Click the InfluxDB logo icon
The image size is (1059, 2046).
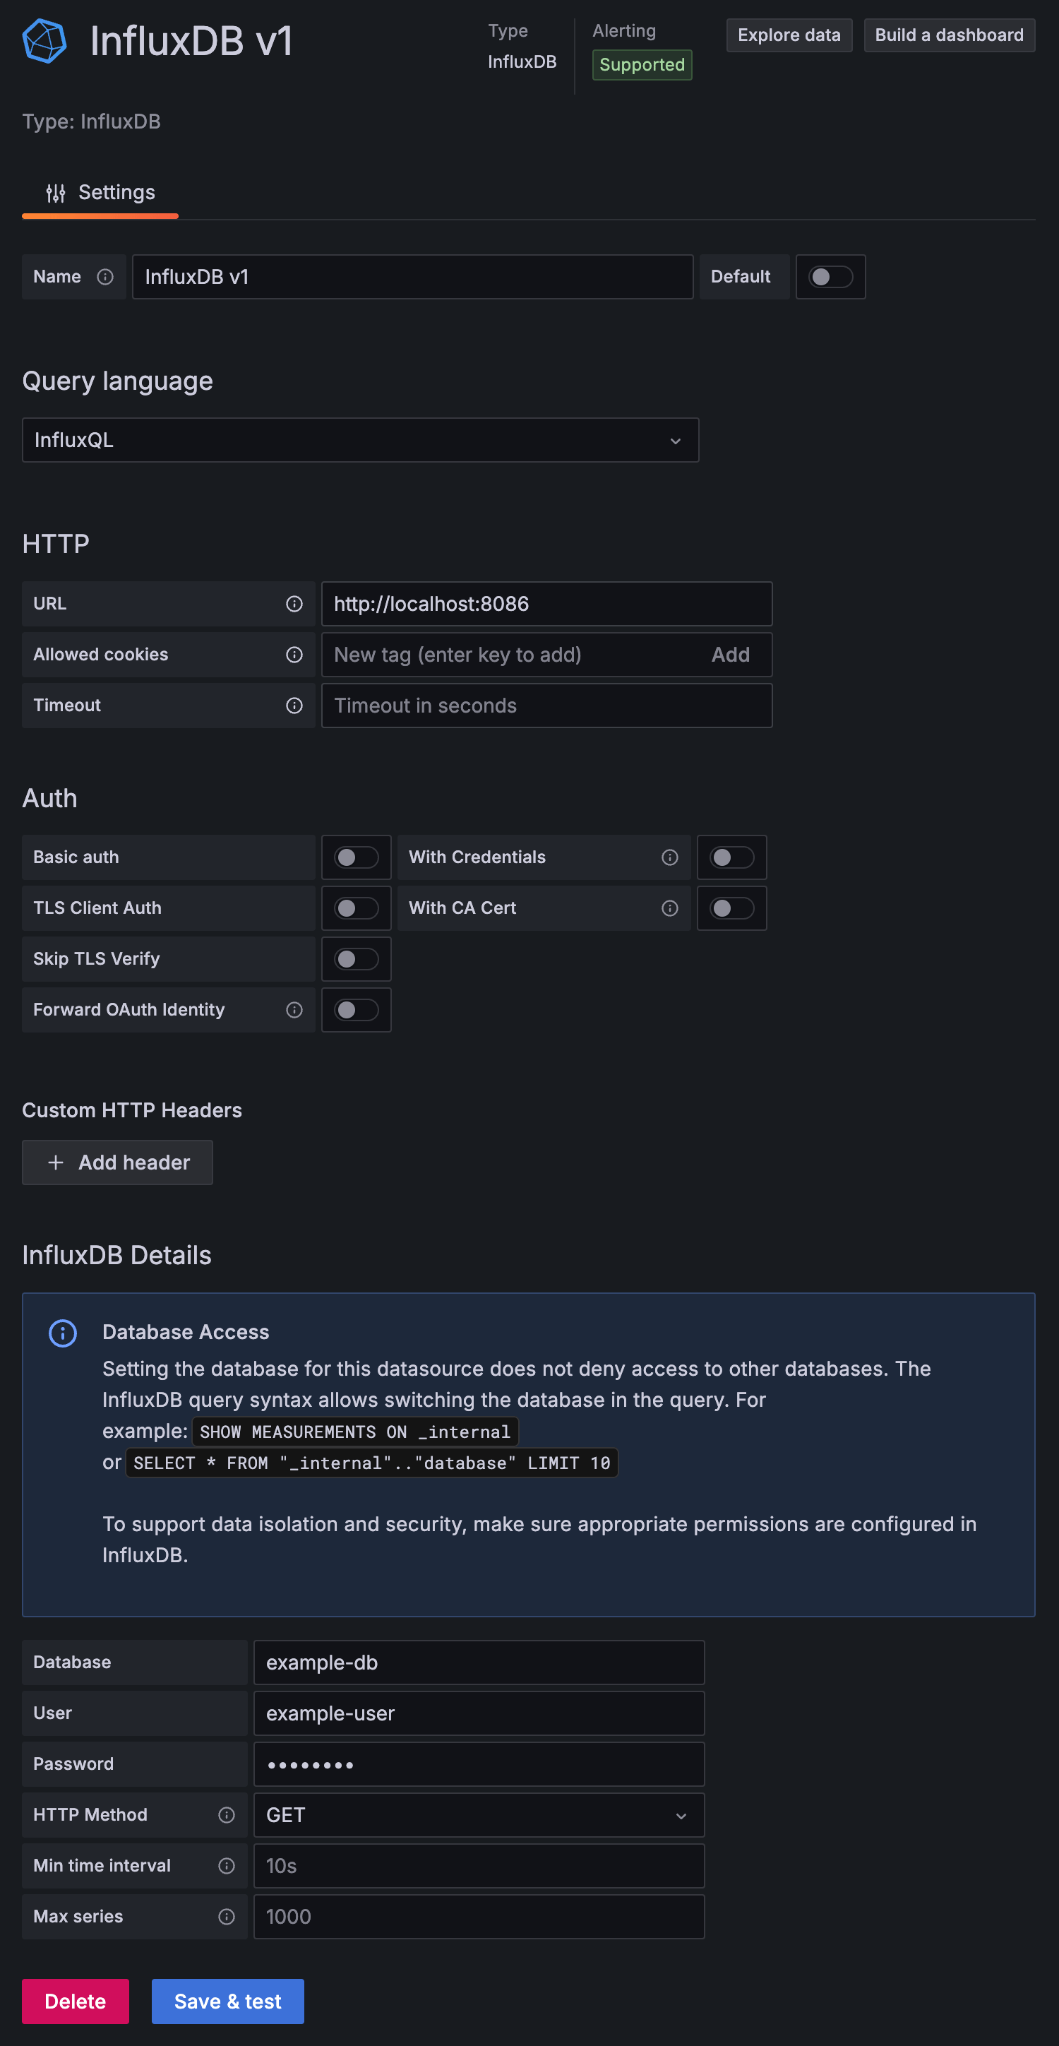(44, 40)
